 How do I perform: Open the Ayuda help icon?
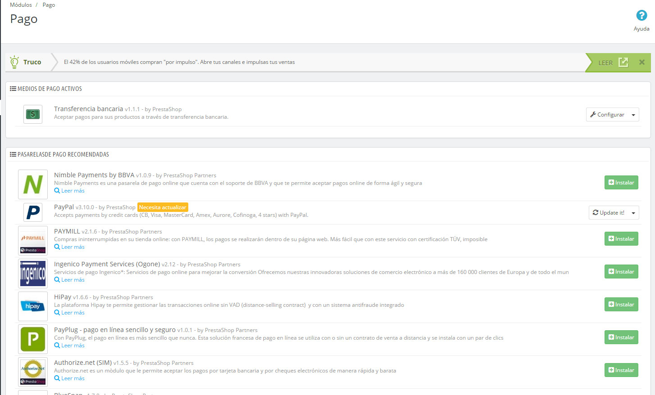641,15
